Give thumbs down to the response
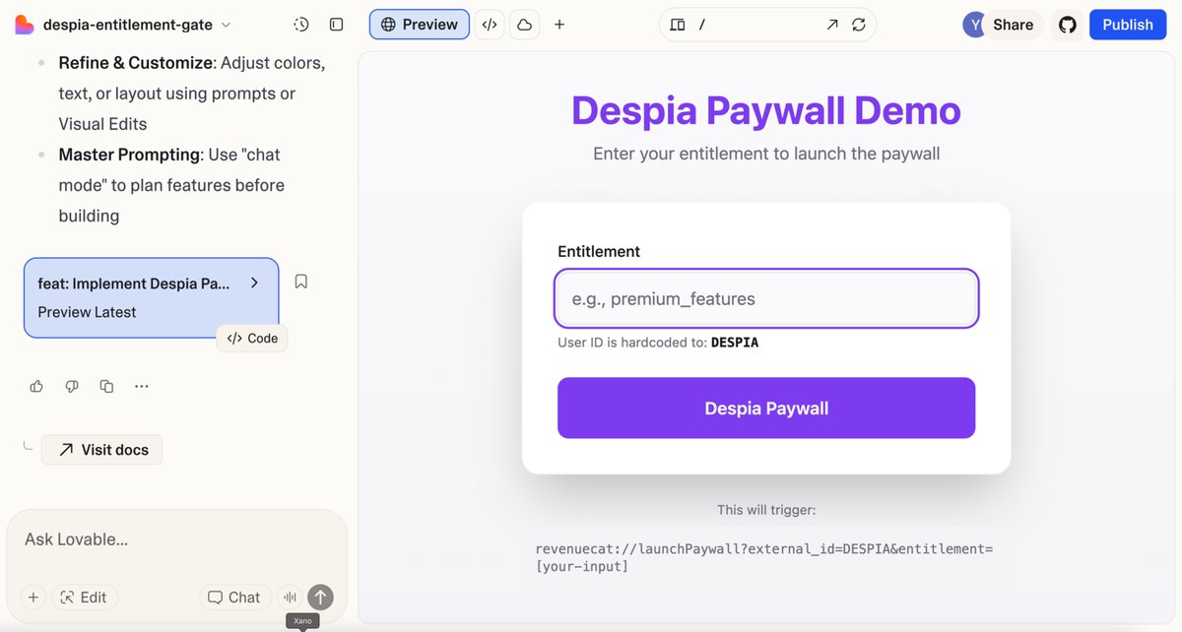This screenshot has height=632, width=1182. tap(71, 386)
